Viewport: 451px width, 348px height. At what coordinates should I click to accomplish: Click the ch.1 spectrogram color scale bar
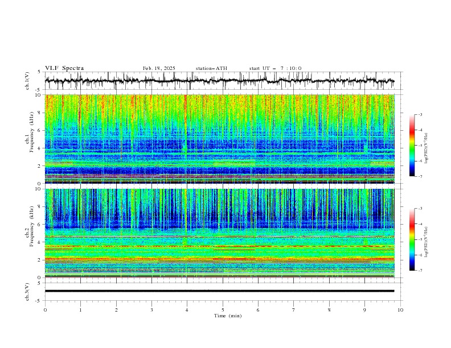coord(412,145)
